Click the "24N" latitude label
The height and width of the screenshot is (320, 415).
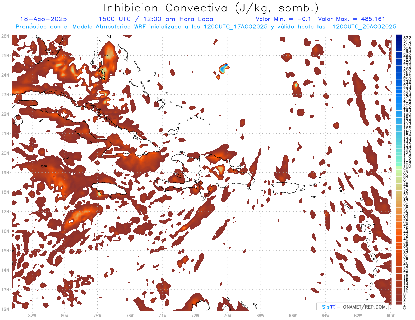pyautogui.click(x=5, y=75)
